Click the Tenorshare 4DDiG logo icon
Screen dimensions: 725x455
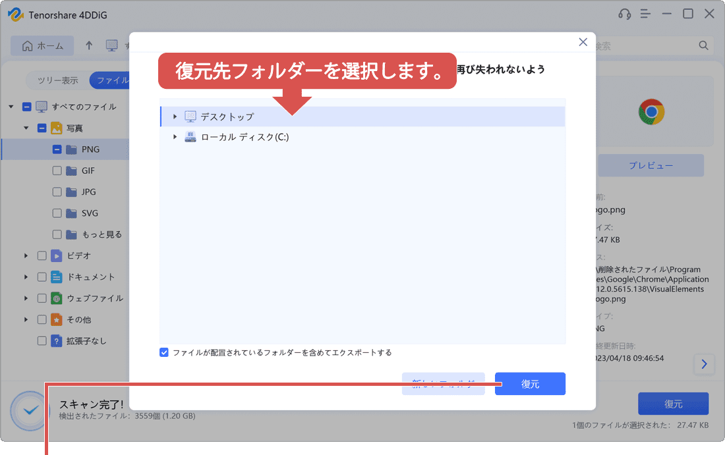click(14, 14)
